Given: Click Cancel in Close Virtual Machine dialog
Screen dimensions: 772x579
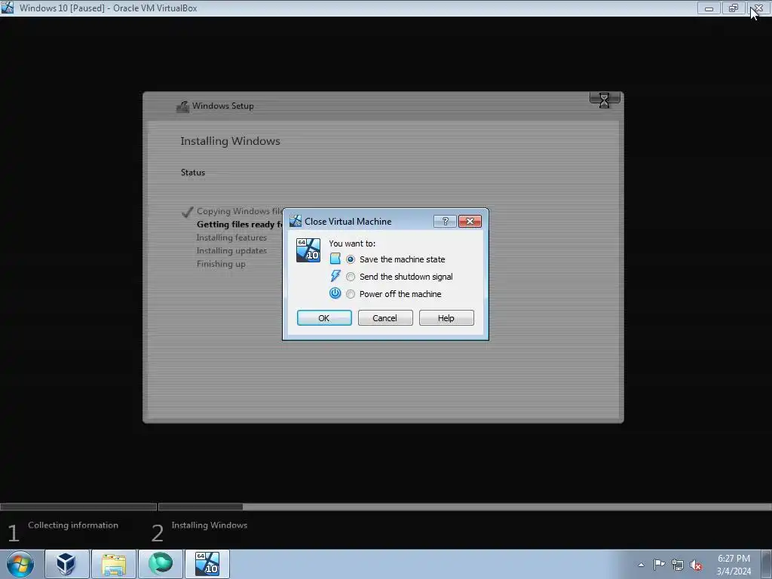Looking at the screenshot, I should (x=385, y=318).
